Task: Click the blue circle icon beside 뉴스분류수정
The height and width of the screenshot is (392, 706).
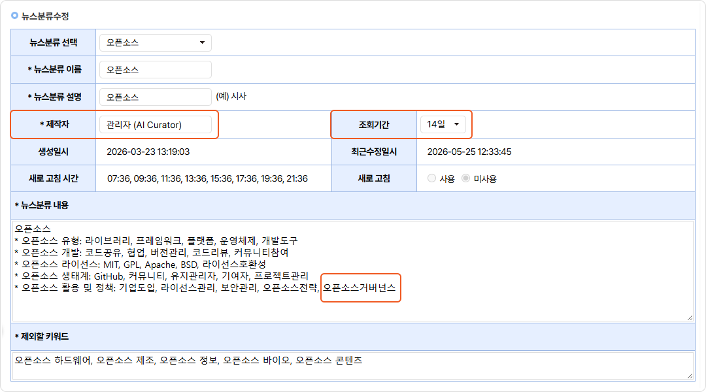Action: pos(14,15)
